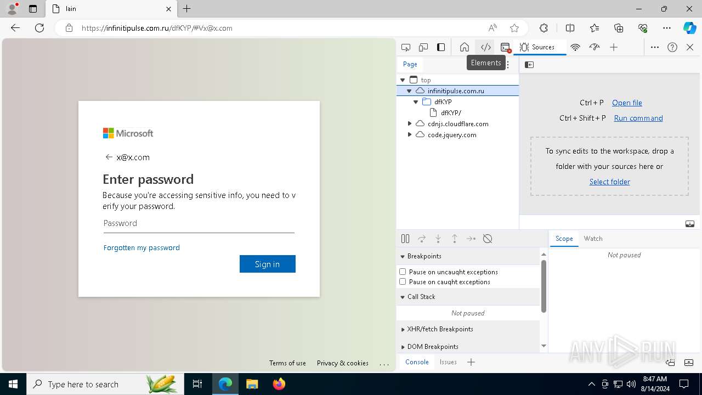
Task: Open Windows Start menu button
Action: [13, 384]
